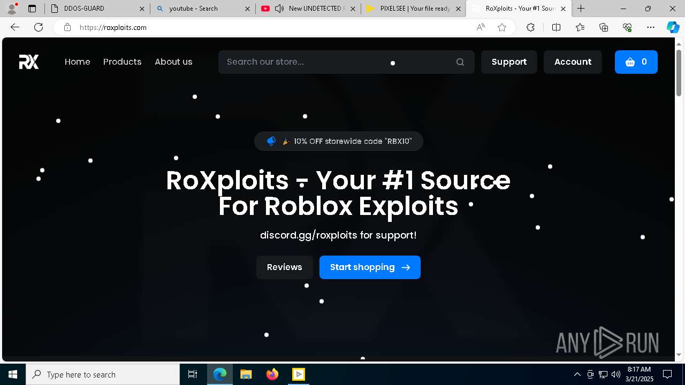Focus the Search our store field
The width and height of the screenshot is (685, 385).
[346, 62]
